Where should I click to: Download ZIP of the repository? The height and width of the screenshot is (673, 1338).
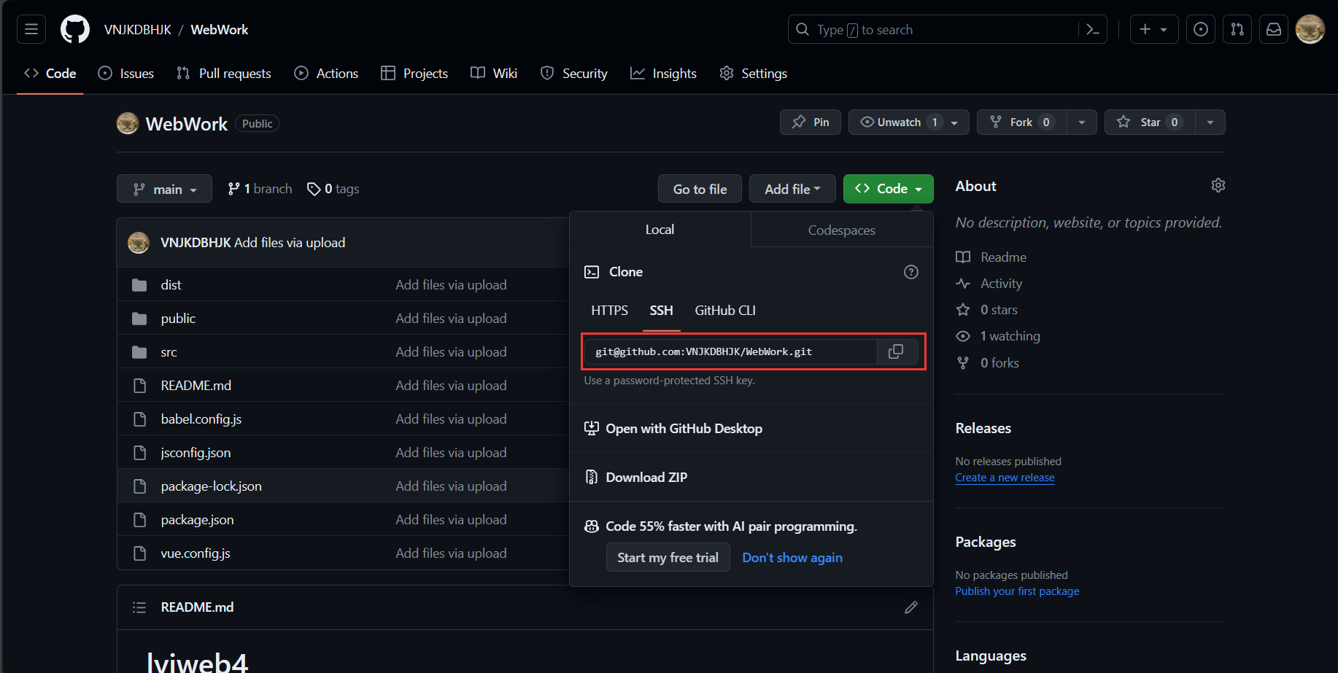[636, 478]
